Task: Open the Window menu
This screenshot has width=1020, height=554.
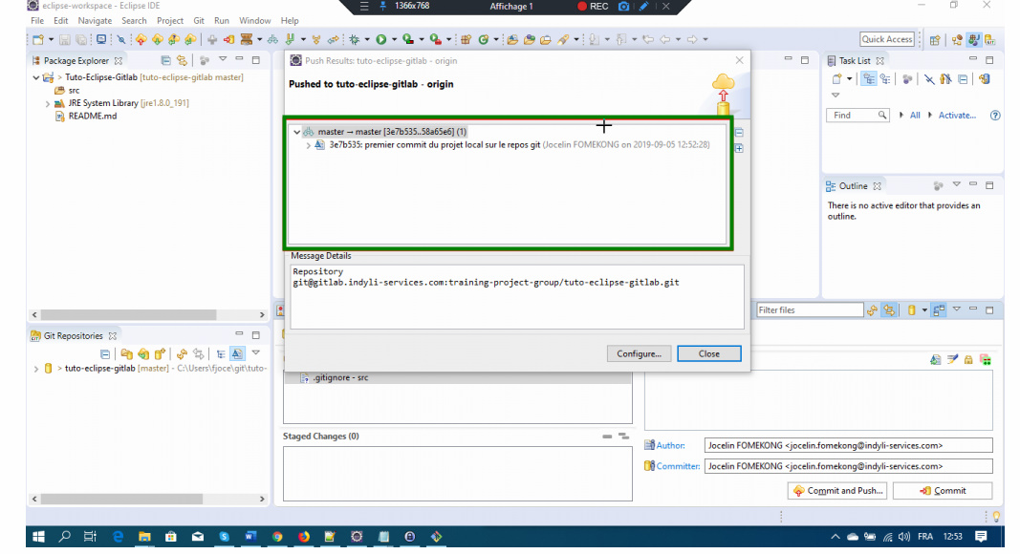Action: (255, 21)
